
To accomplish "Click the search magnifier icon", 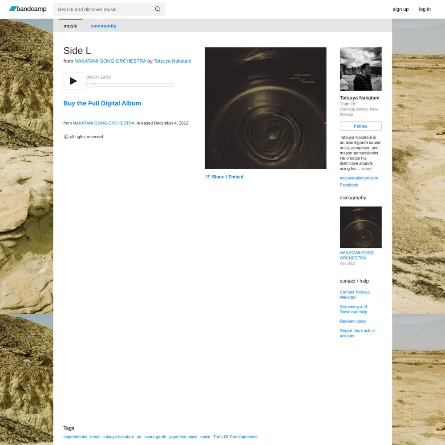I will [x=158, y=9].
